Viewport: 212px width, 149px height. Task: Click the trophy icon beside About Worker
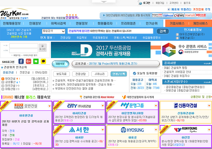(81, 97)
